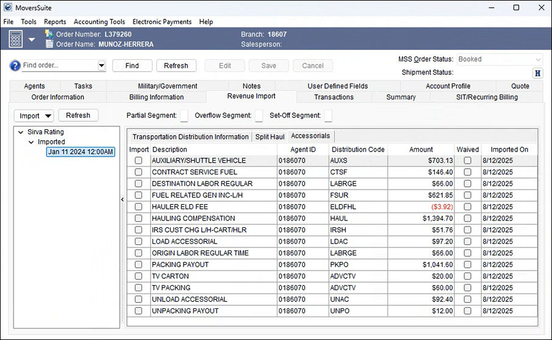
Task: Expand the Import dropdown button
Action: click(x=48, y=116)
